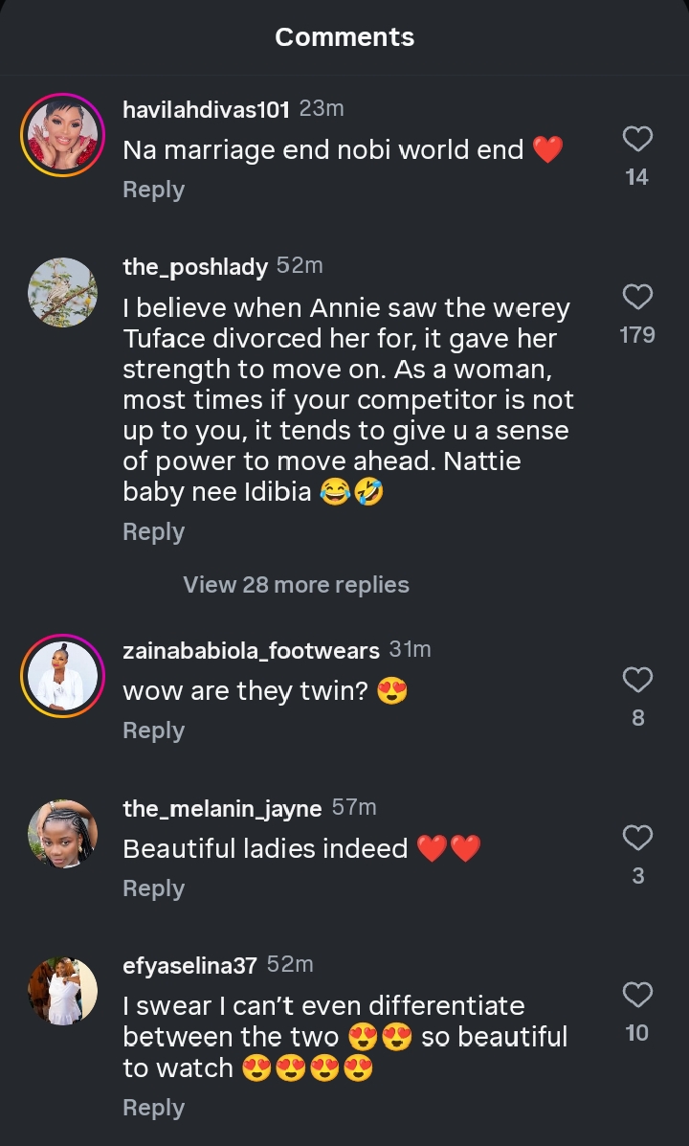Like havilahdivas101's comment with the heart
The image size is (689, 1146).
click(x=637, y=140)
